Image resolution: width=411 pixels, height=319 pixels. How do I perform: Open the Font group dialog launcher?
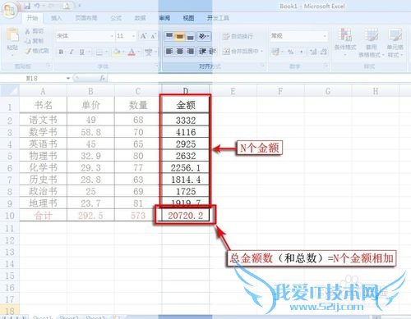point(157,66)
